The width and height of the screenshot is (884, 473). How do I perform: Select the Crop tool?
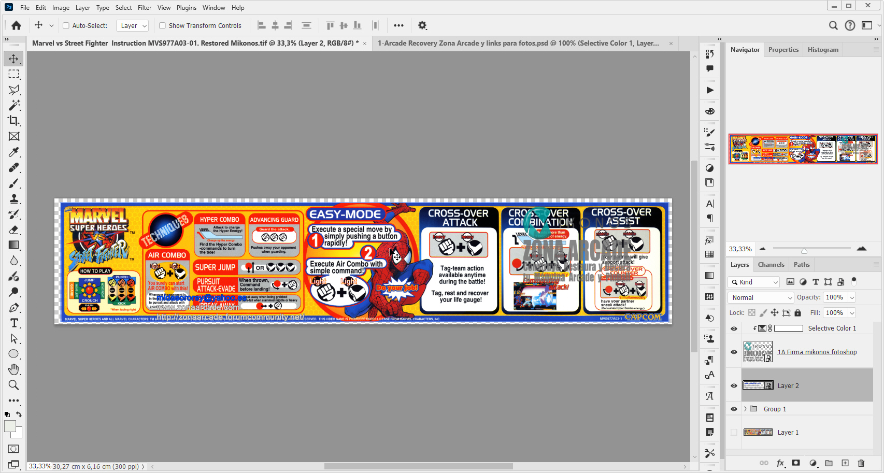pyautogui.click(x=13, y=121)
